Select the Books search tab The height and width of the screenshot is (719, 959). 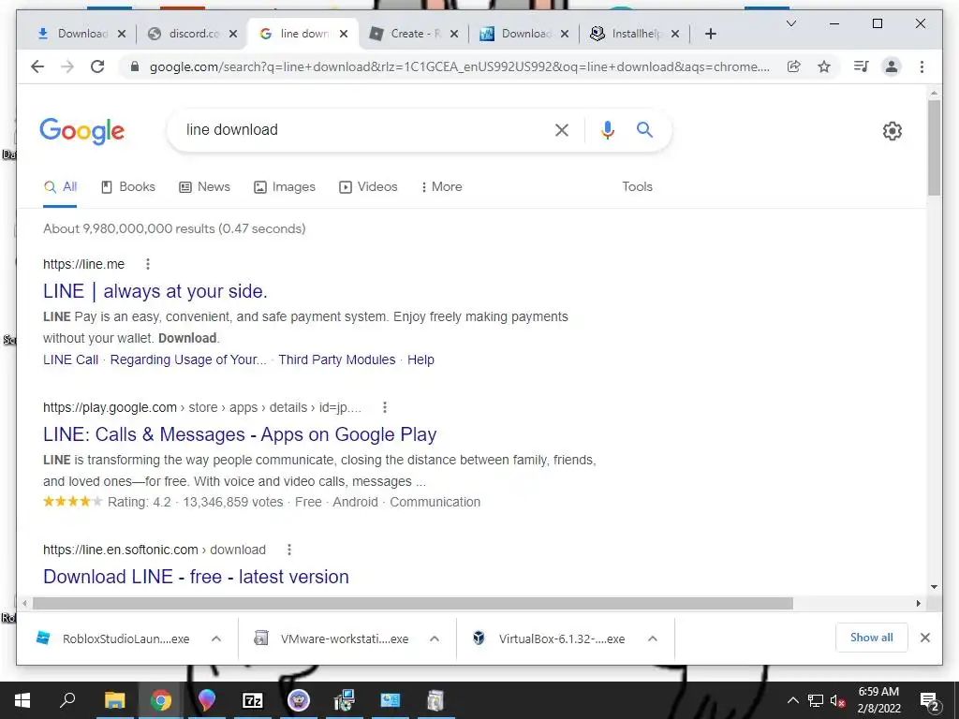[x=127, y=187]
